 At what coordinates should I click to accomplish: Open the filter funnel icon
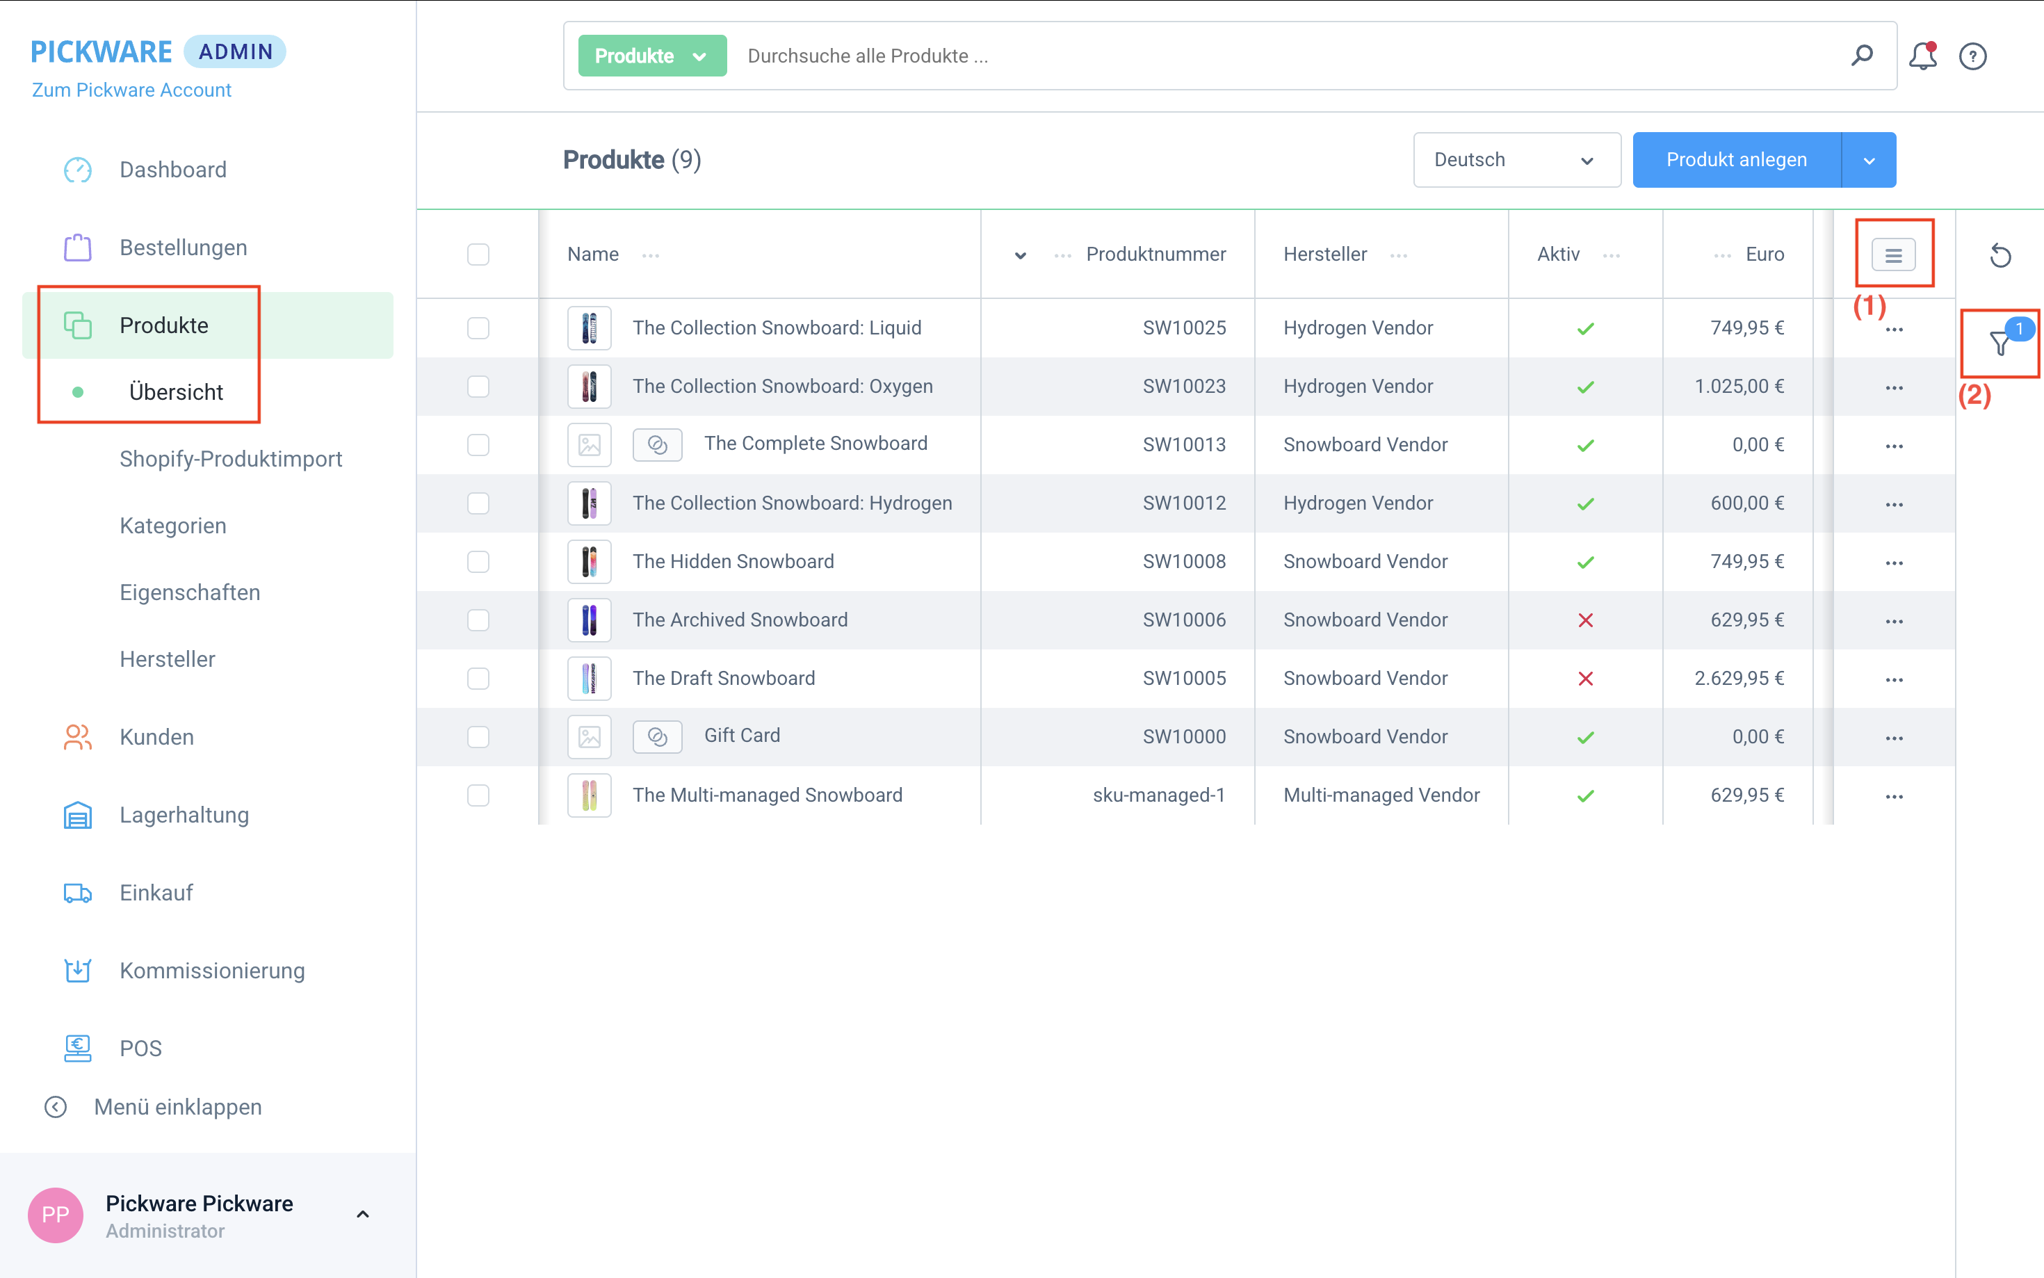(x=2000, y=343)
